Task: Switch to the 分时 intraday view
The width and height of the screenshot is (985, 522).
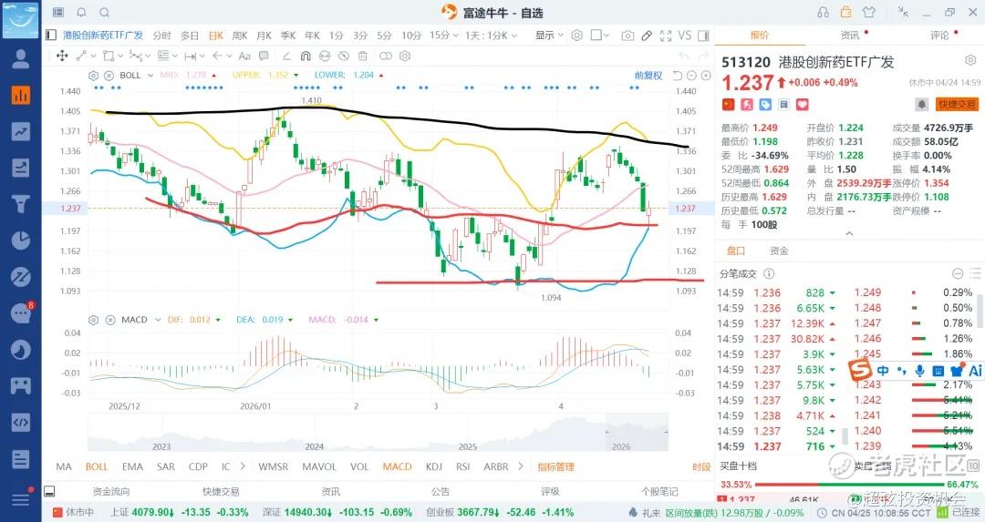Action: pos(162,36)
